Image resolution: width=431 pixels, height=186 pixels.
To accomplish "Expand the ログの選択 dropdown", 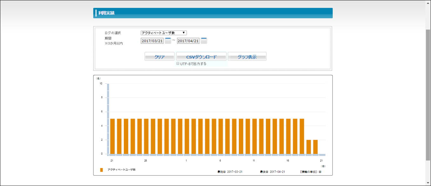I will click(164, 33).
